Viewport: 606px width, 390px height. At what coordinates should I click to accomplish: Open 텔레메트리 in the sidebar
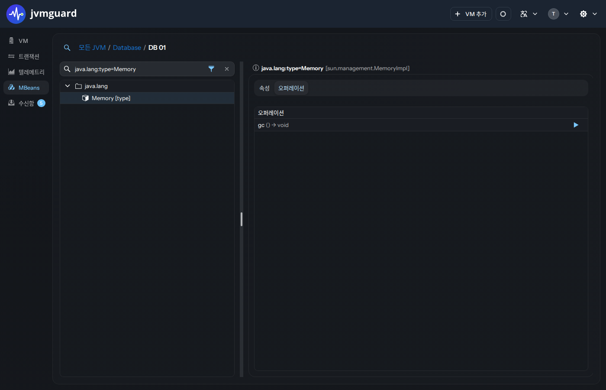[x=26, y=72]
